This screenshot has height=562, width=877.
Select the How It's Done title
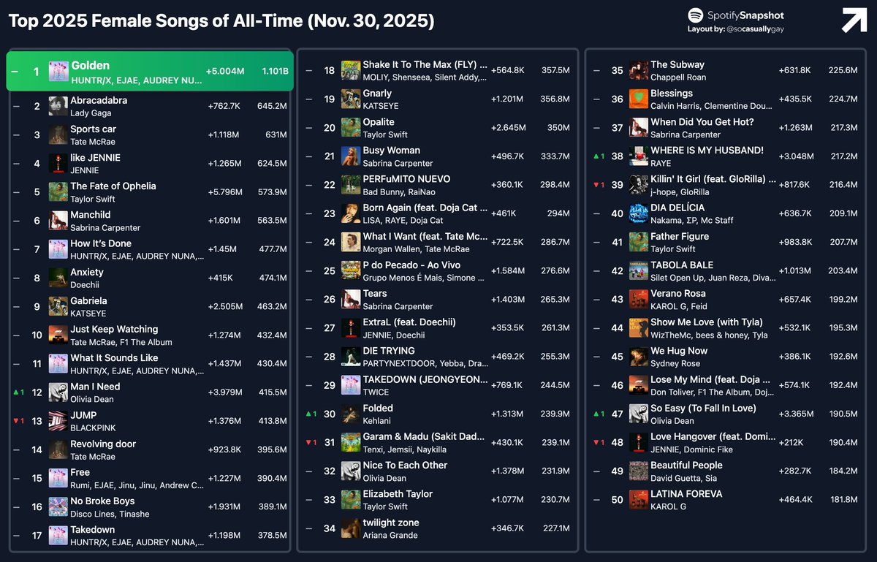click(x=101, y=243)
